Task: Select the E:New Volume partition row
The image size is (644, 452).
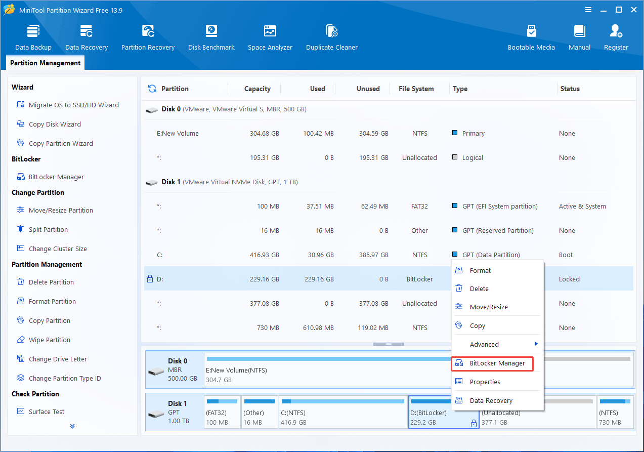Action: [389, 134]
